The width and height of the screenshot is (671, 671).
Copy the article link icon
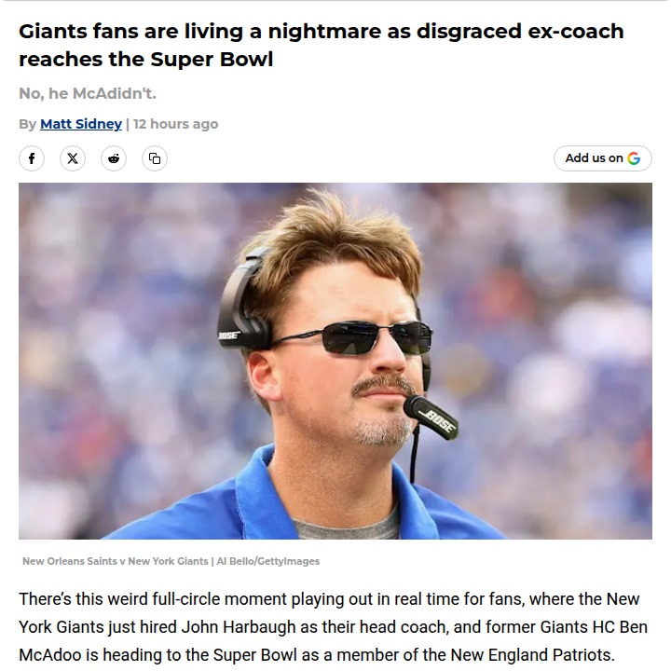155,158
